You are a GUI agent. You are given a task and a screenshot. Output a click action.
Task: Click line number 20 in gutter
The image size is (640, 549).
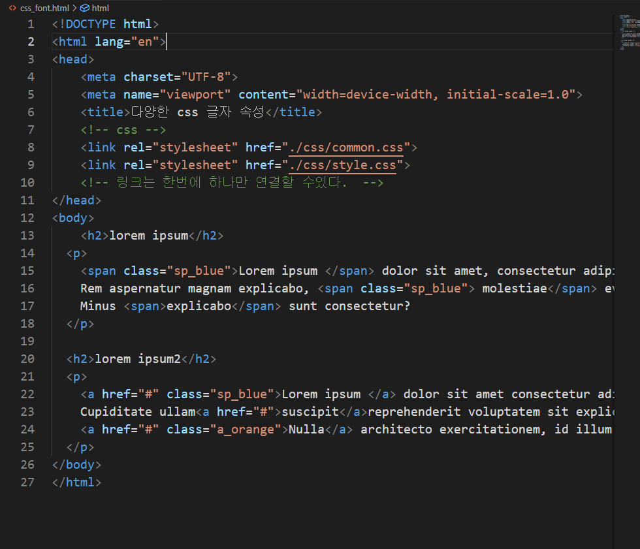[x=27, y=358]
